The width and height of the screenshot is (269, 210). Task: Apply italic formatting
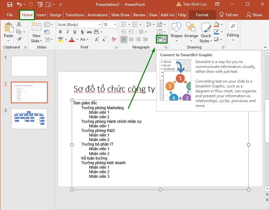(67, 32)
